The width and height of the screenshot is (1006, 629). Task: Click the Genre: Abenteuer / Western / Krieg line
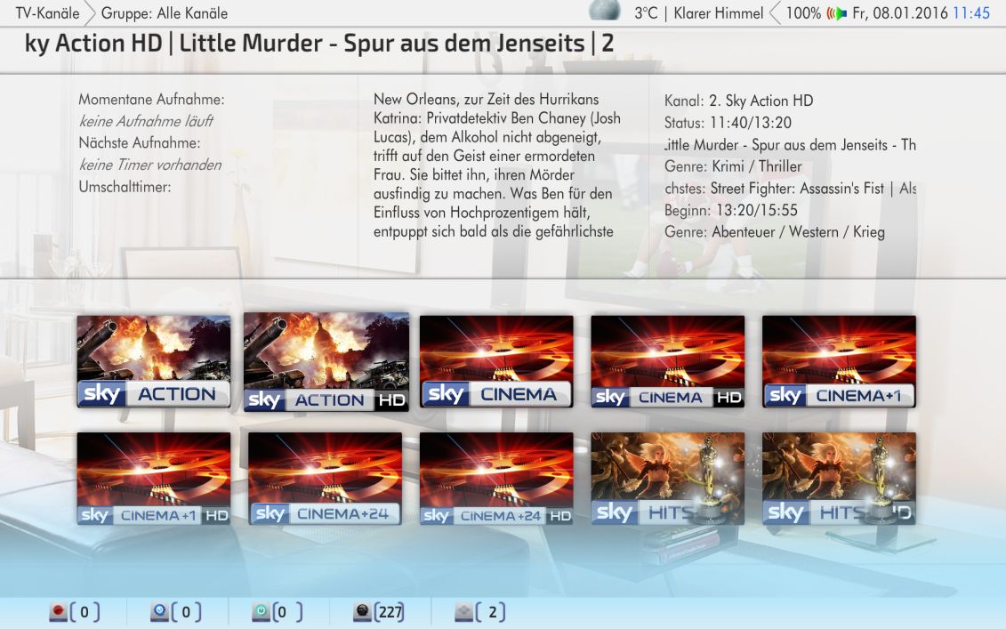[x=775, y=231]
